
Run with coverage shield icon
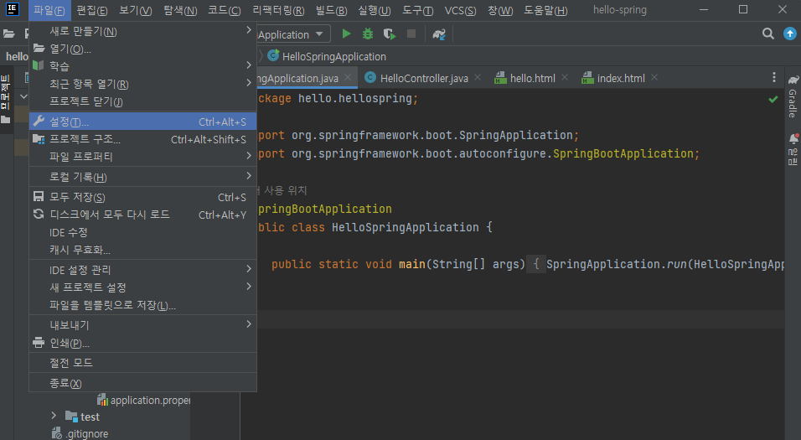click(x=390, y=34)
